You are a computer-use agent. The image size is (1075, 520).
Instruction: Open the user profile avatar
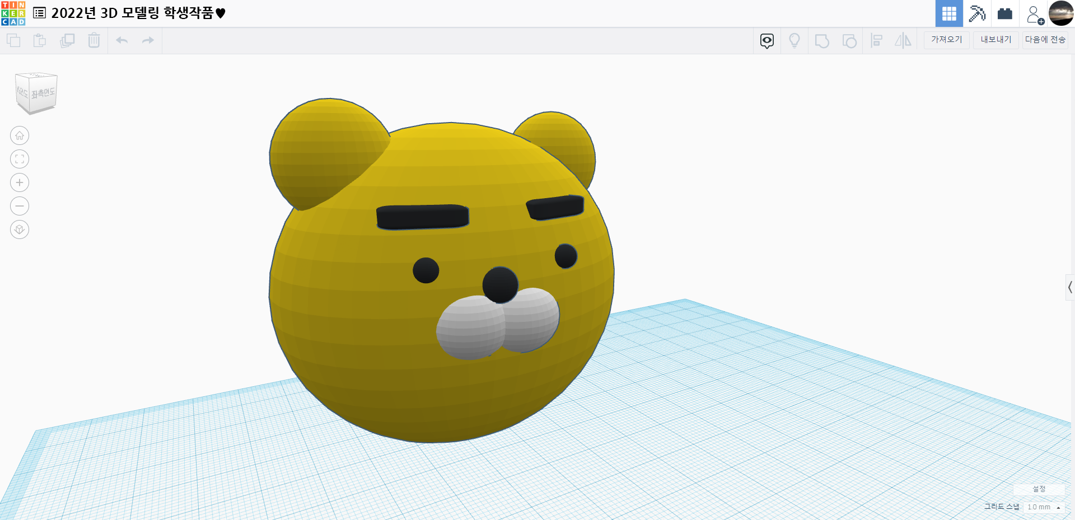point(1061,13)
